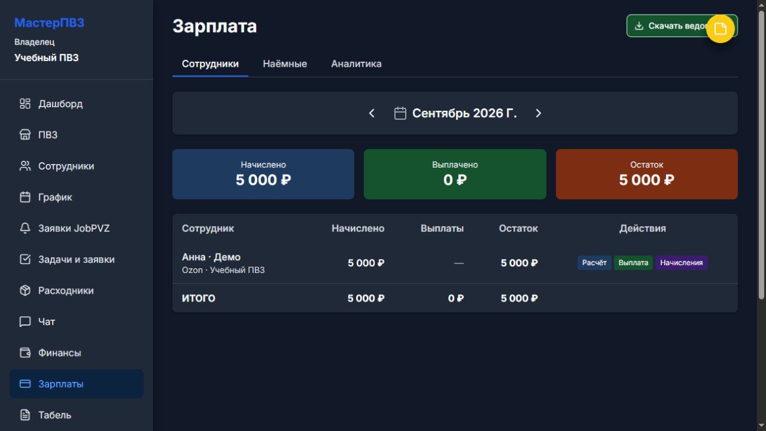Screen dimensions: 766x431
Task: Click the Сотрудники people icon
Action: click(25, 166)
